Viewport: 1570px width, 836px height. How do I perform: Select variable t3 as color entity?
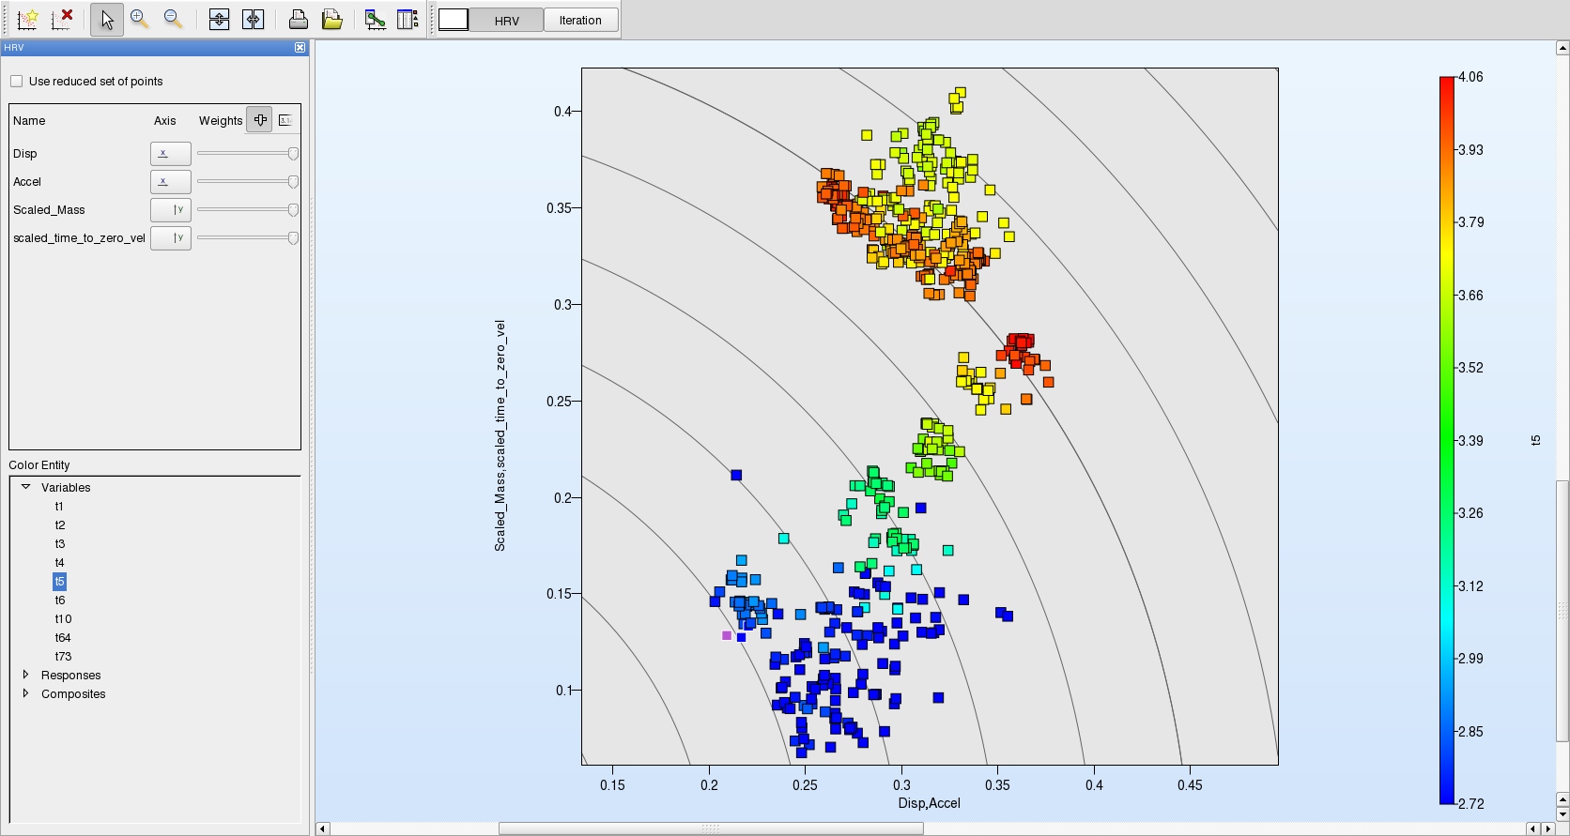coord(59,544)
